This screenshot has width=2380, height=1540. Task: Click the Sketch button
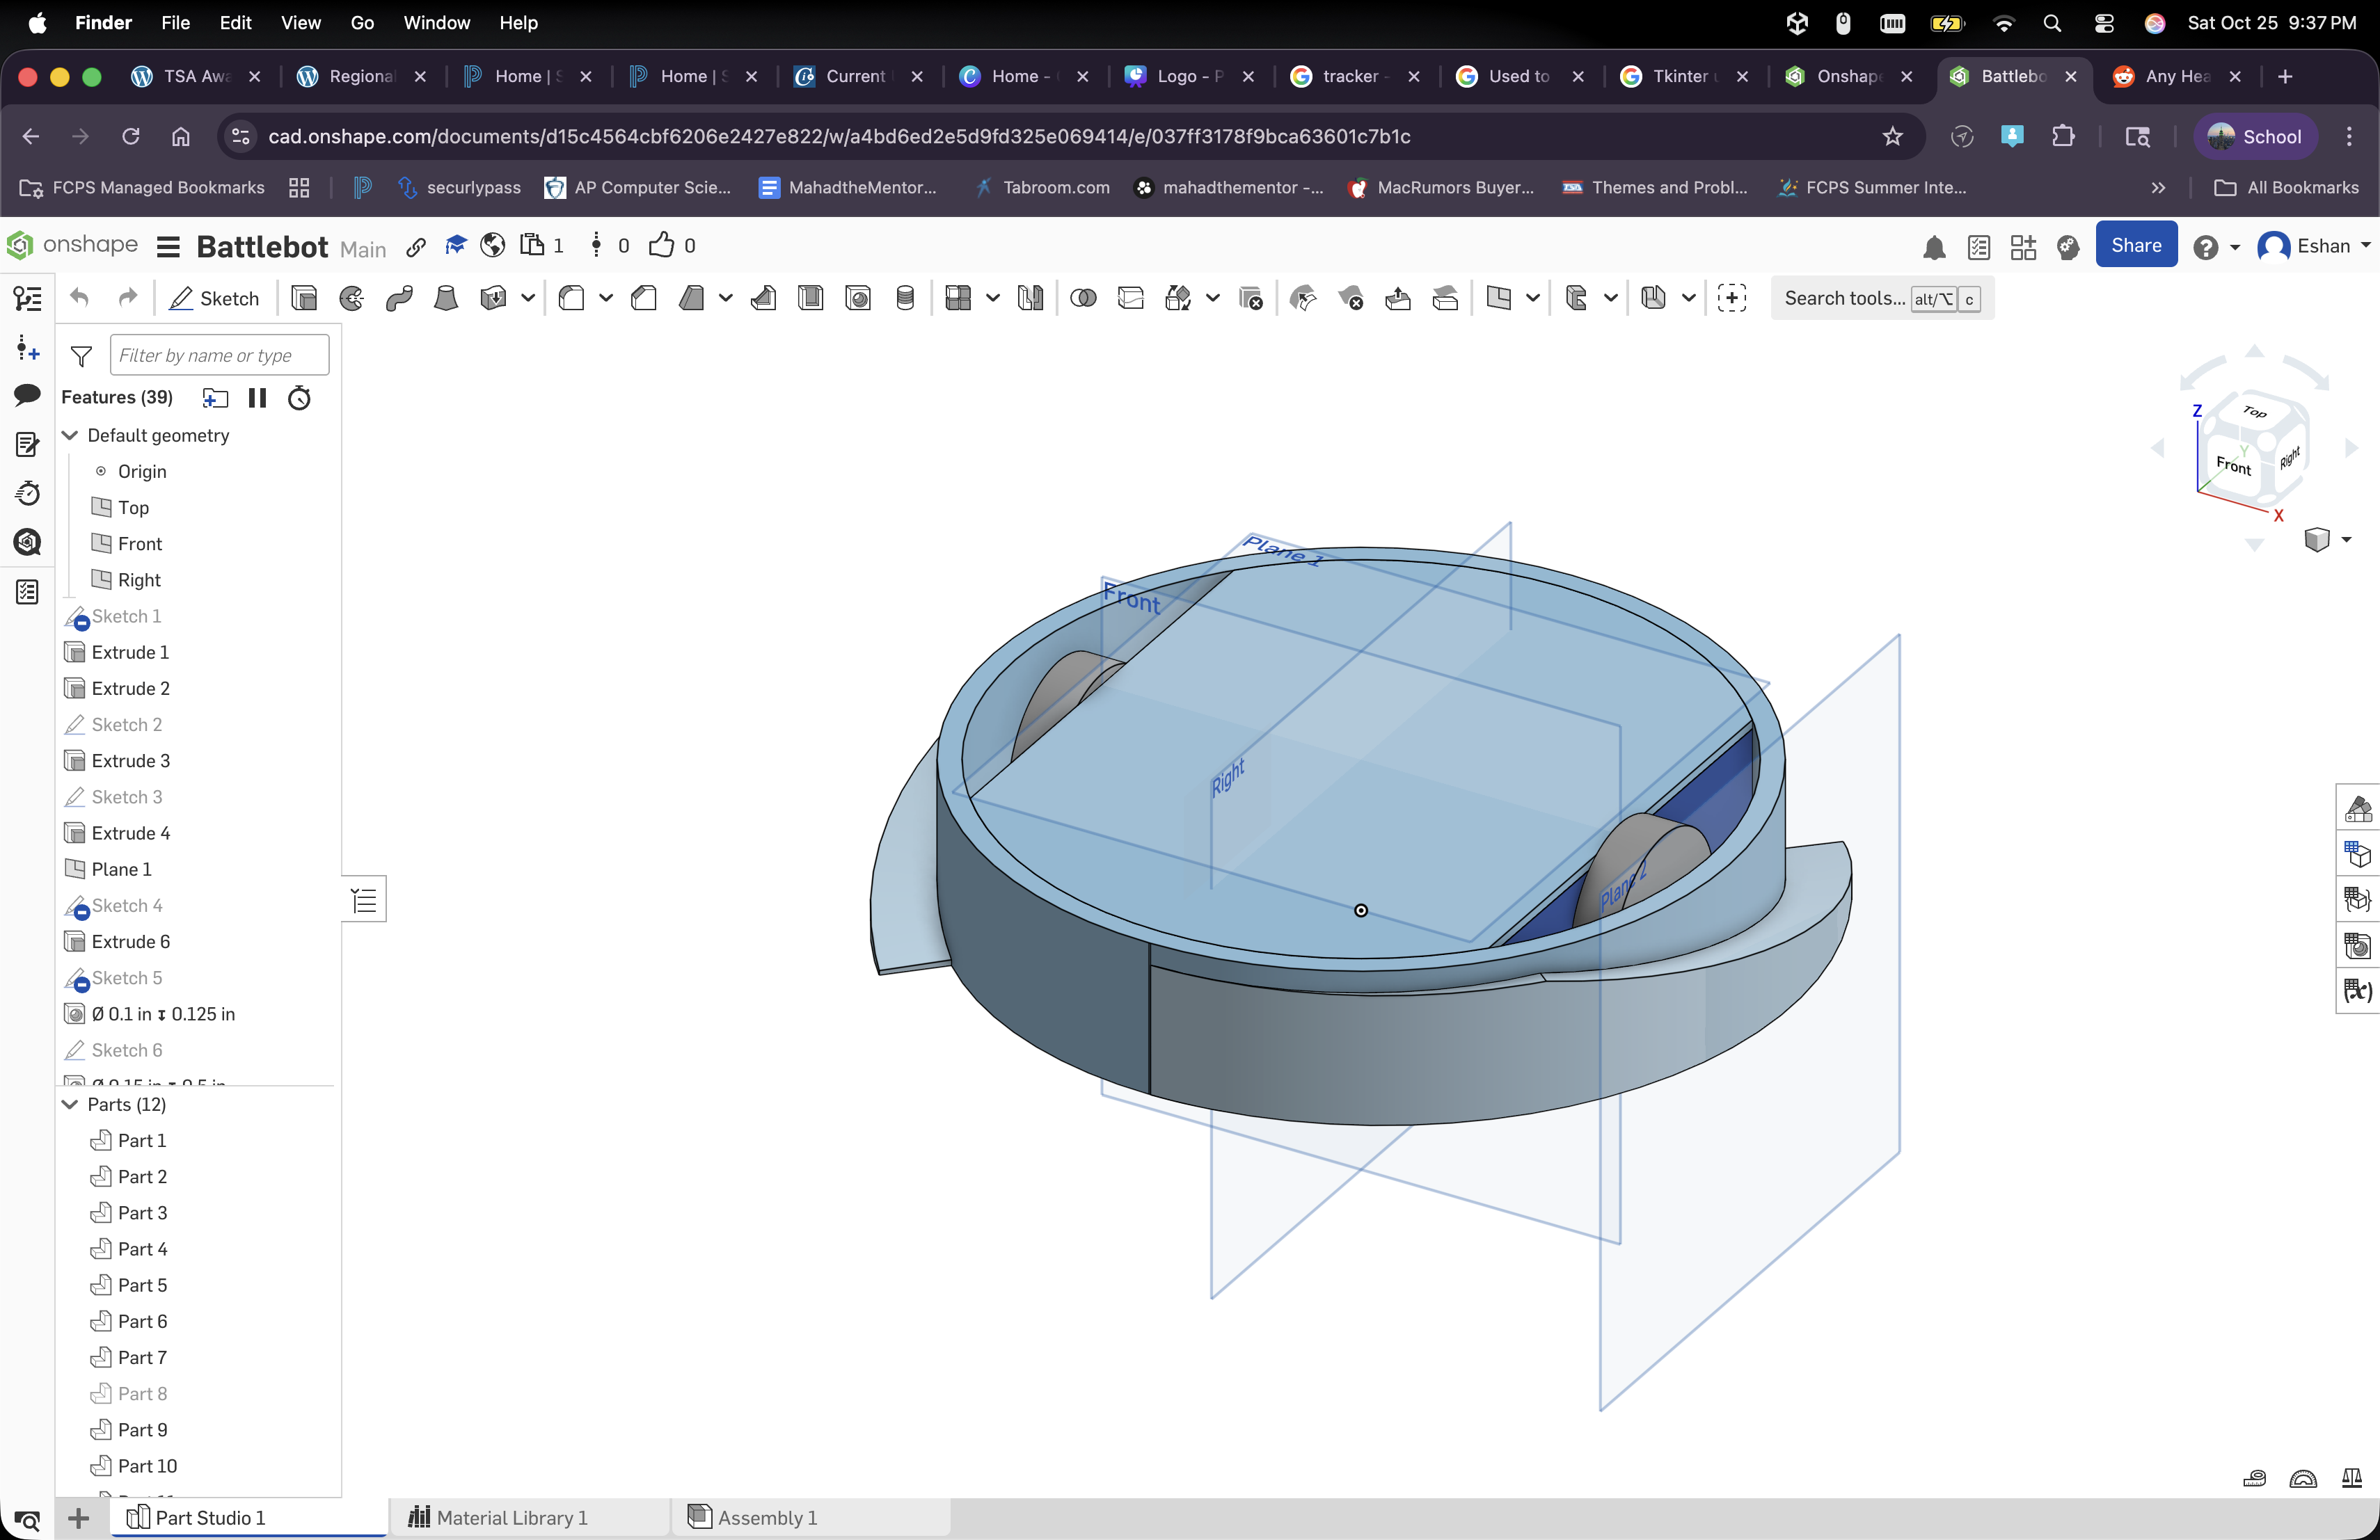[x=214, y=298]
